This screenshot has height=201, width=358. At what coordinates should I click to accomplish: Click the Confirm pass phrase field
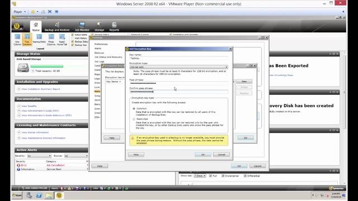178,92
